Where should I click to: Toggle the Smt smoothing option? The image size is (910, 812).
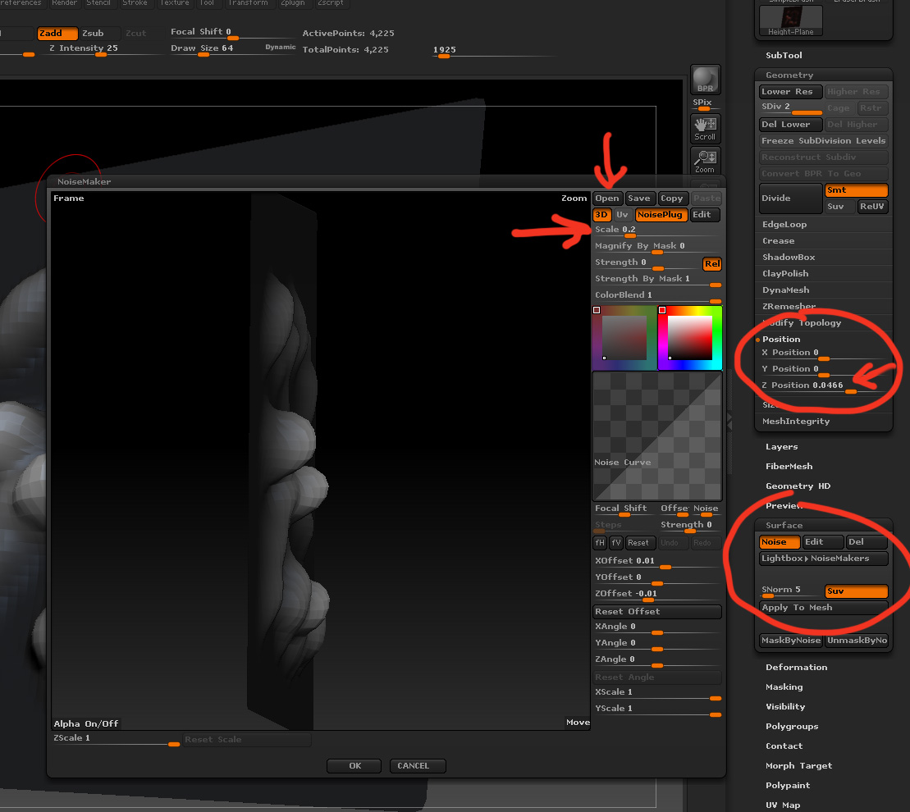856,190
